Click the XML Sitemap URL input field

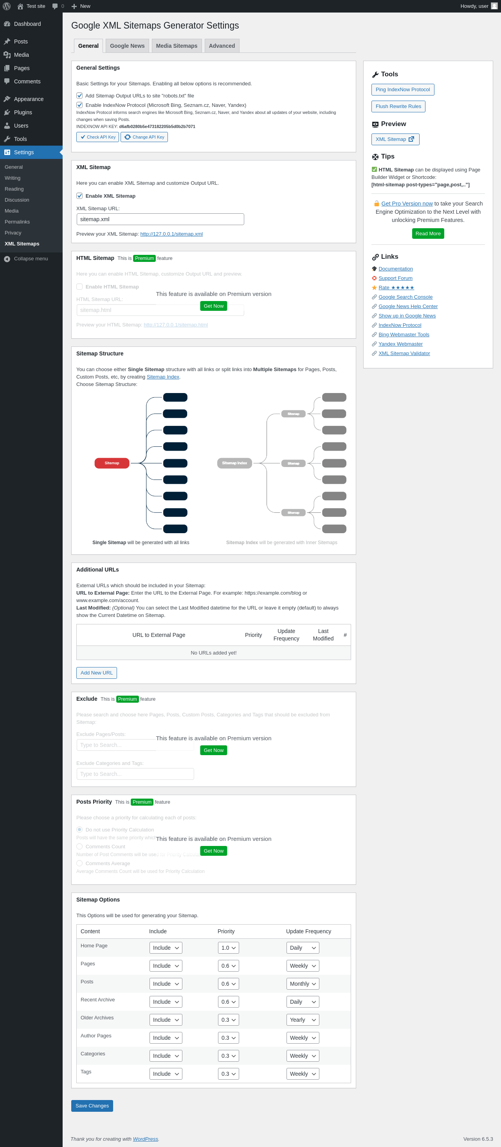[160, 220]
